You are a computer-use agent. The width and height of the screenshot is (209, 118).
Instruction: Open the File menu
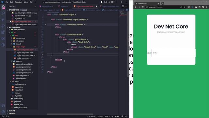[7, 2]
